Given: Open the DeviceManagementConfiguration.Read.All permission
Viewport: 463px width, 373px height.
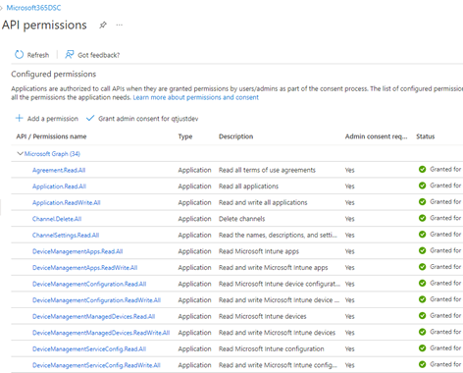Looking at the screenshot, I should coord(89,284).
